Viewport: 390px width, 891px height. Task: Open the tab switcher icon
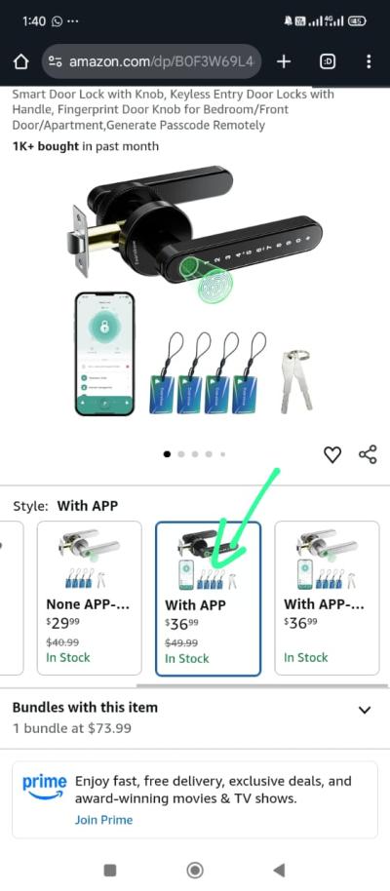(328, 61)
